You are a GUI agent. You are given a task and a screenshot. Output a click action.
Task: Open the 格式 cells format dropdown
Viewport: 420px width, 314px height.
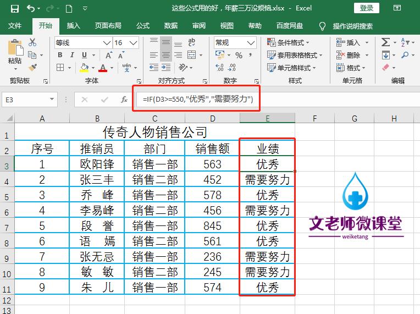(x=351, y=68)
